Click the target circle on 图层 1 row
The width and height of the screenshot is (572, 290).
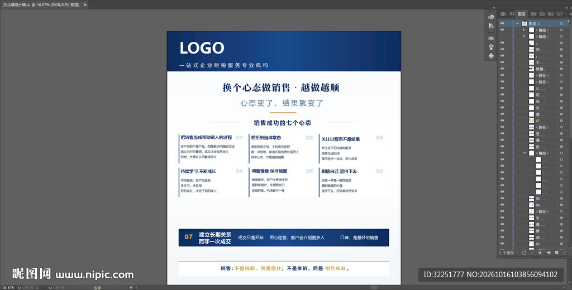pyautogui.click(x=561, y=23)
